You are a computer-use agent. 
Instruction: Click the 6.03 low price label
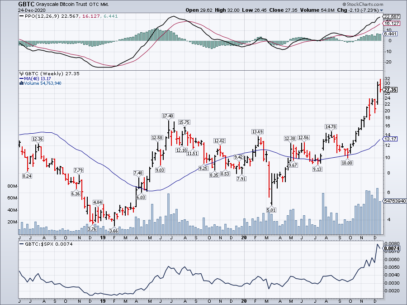(x=141, y=197)
